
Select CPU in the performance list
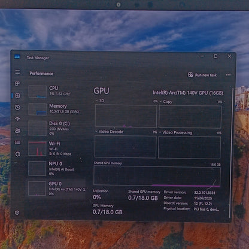[x=57, y=92]
